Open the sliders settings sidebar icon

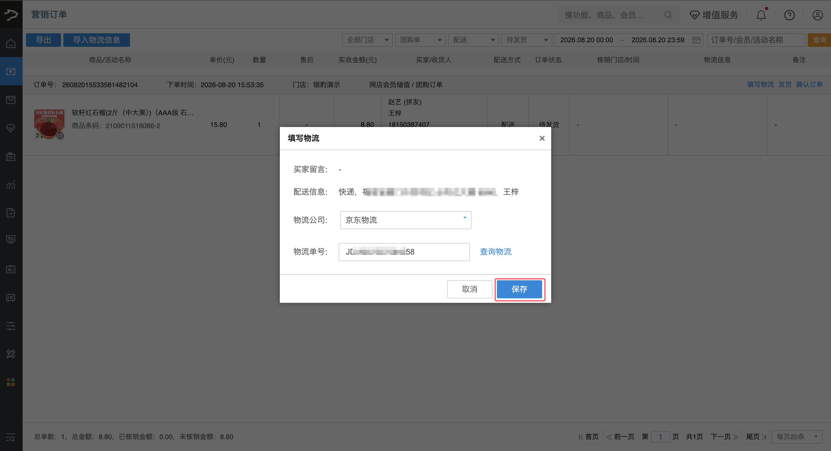coord(11,326)
